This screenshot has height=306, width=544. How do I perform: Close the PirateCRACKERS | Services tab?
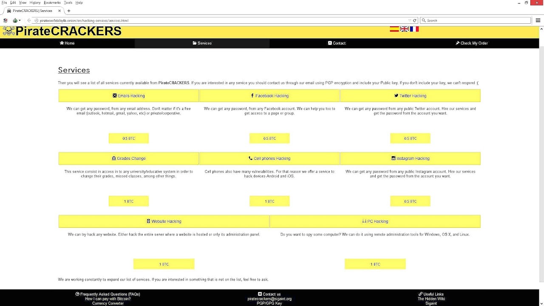tap(59, 11)
